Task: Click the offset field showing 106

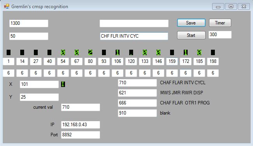Action: click(118, 61)
